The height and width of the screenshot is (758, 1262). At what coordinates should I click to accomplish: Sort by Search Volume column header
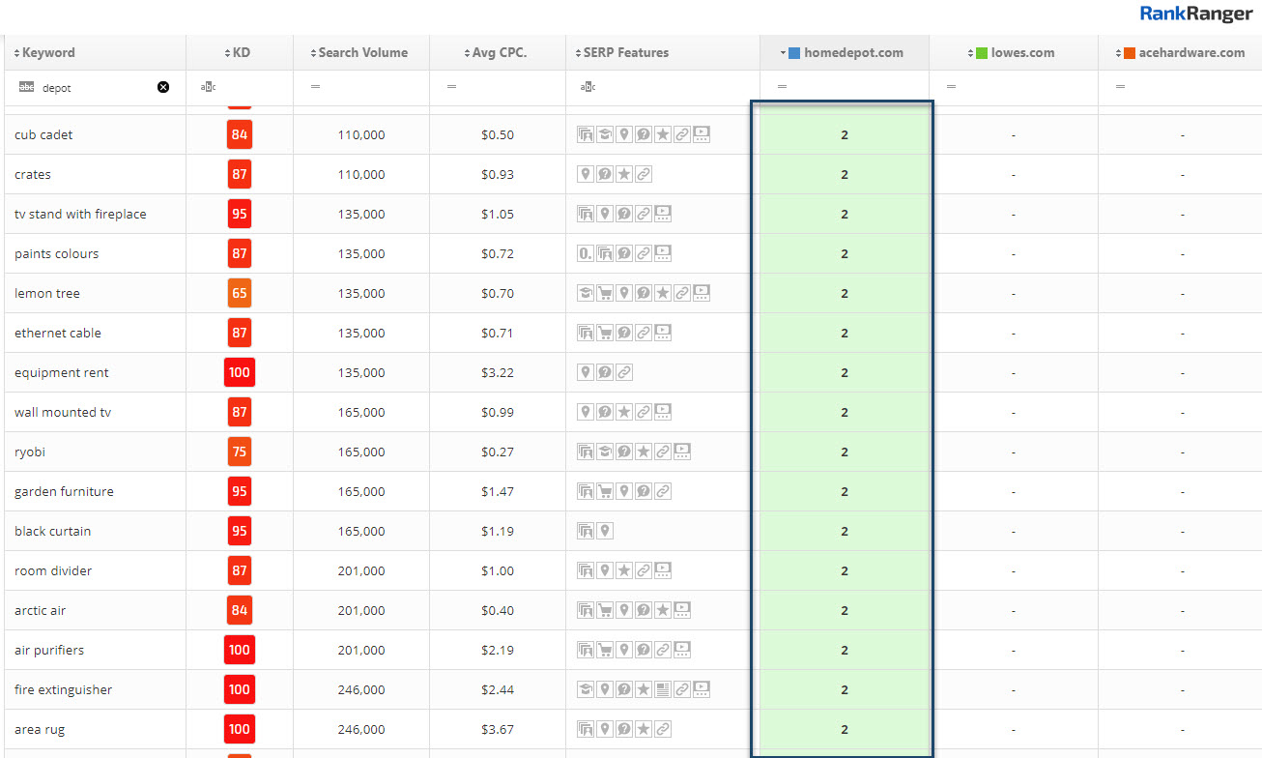(362, 52)
